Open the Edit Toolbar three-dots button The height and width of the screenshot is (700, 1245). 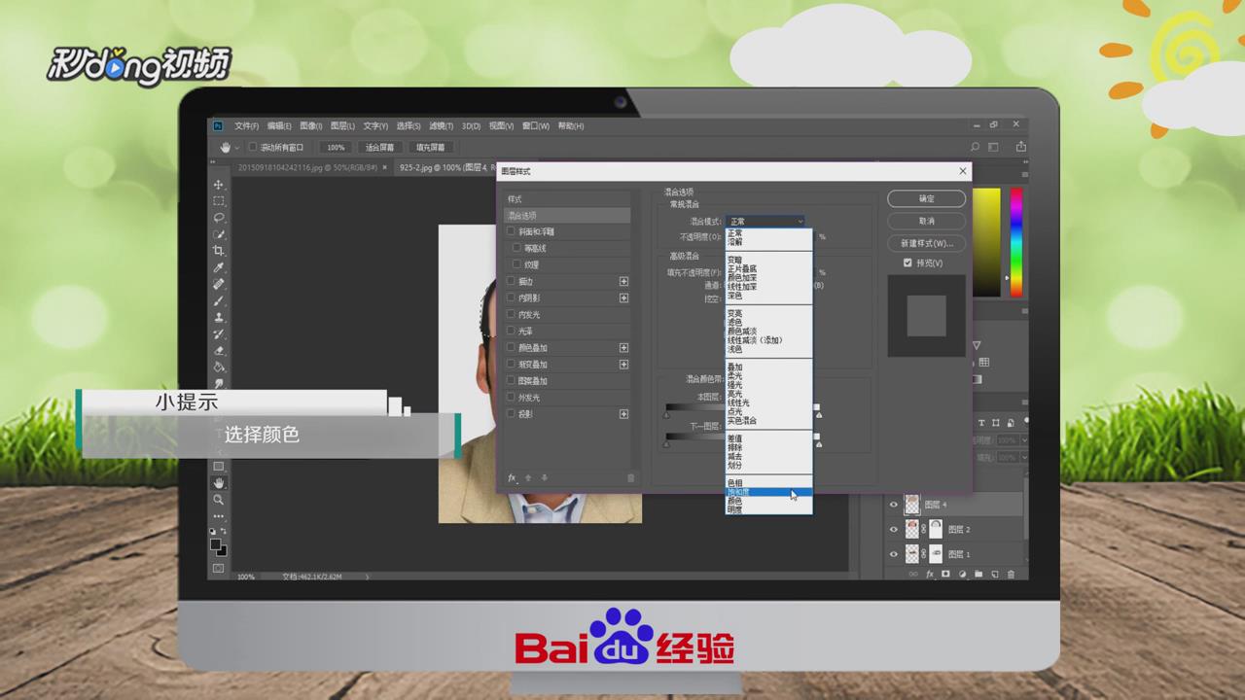click(219, 515)
